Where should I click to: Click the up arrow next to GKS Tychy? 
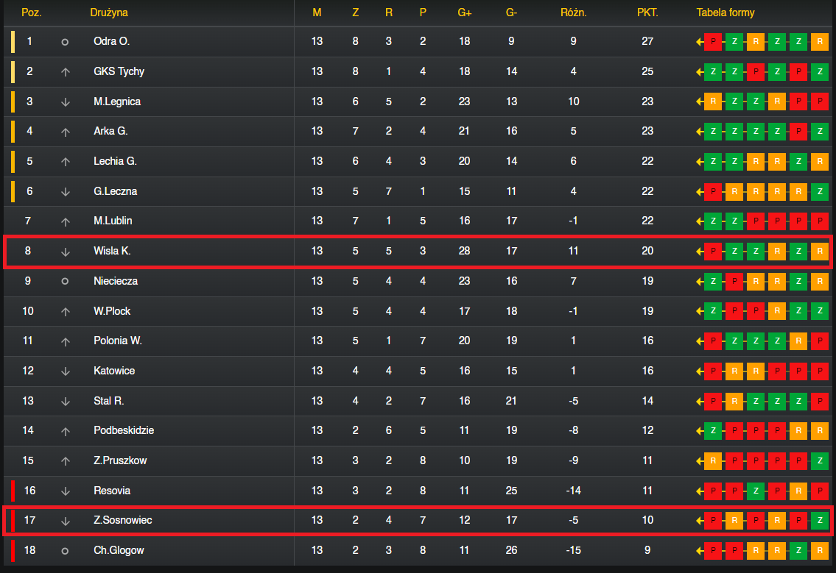(x=65, y=72)
